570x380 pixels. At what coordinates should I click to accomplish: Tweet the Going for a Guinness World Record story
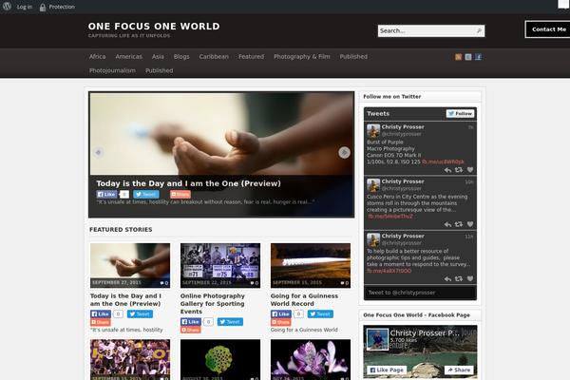(320, 313)
